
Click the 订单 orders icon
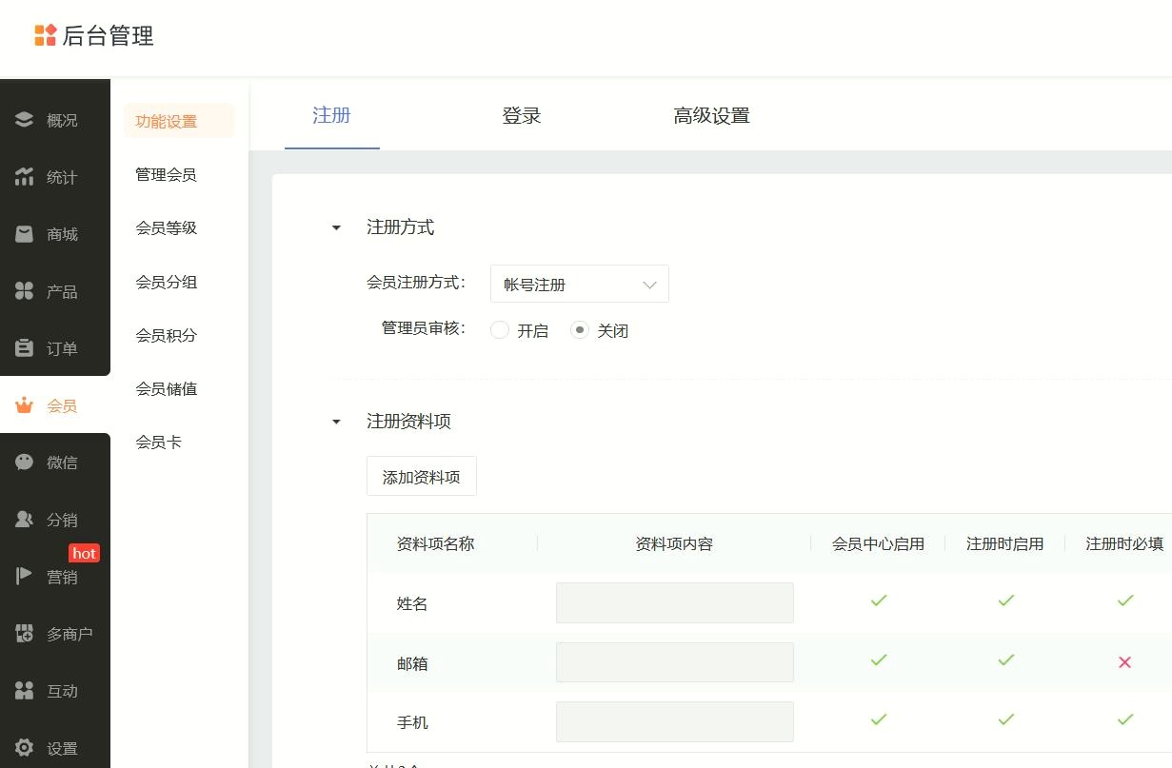(25, 348)
